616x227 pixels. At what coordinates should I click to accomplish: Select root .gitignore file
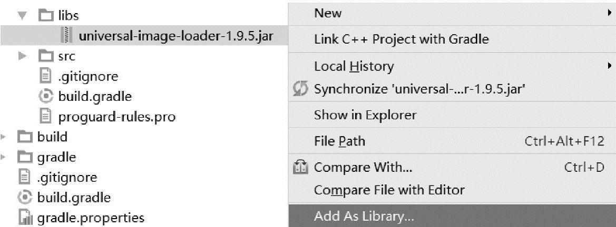67,178
